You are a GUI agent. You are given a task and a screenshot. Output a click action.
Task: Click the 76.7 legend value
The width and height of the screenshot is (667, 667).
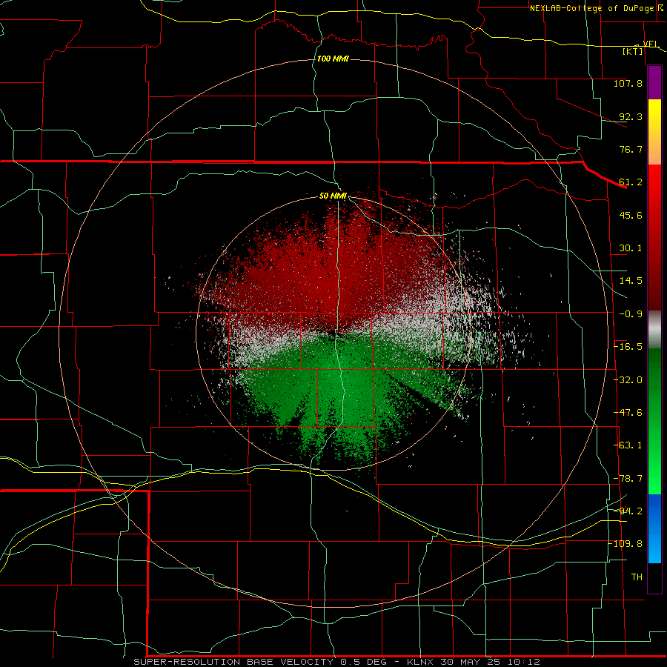(x=631, y=149)
